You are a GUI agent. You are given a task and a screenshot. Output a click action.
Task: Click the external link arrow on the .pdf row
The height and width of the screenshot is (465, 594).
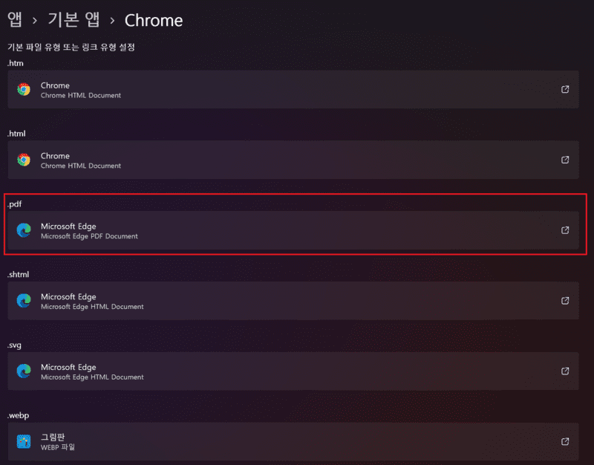pos(564,230)
